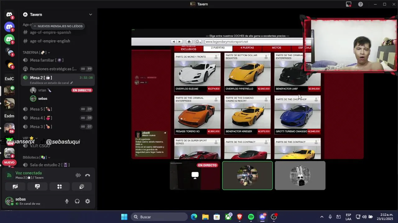Open the Esdm server in sidebar
This screenshot has height=223, width=398.
point(9,116)
